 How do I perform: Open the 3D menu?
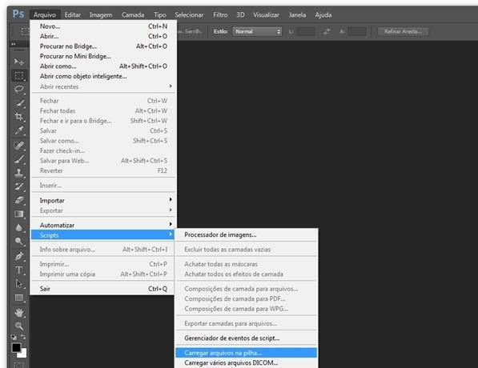tap(240, 14)
